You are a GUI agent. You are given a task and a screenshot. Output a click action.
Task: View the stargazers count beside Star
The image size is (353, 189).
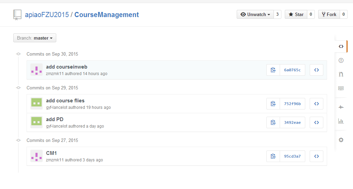[311, 14]
